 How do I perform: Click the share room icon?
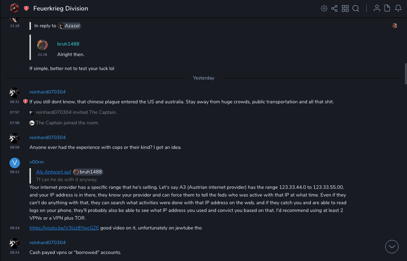tap(334, 8)
